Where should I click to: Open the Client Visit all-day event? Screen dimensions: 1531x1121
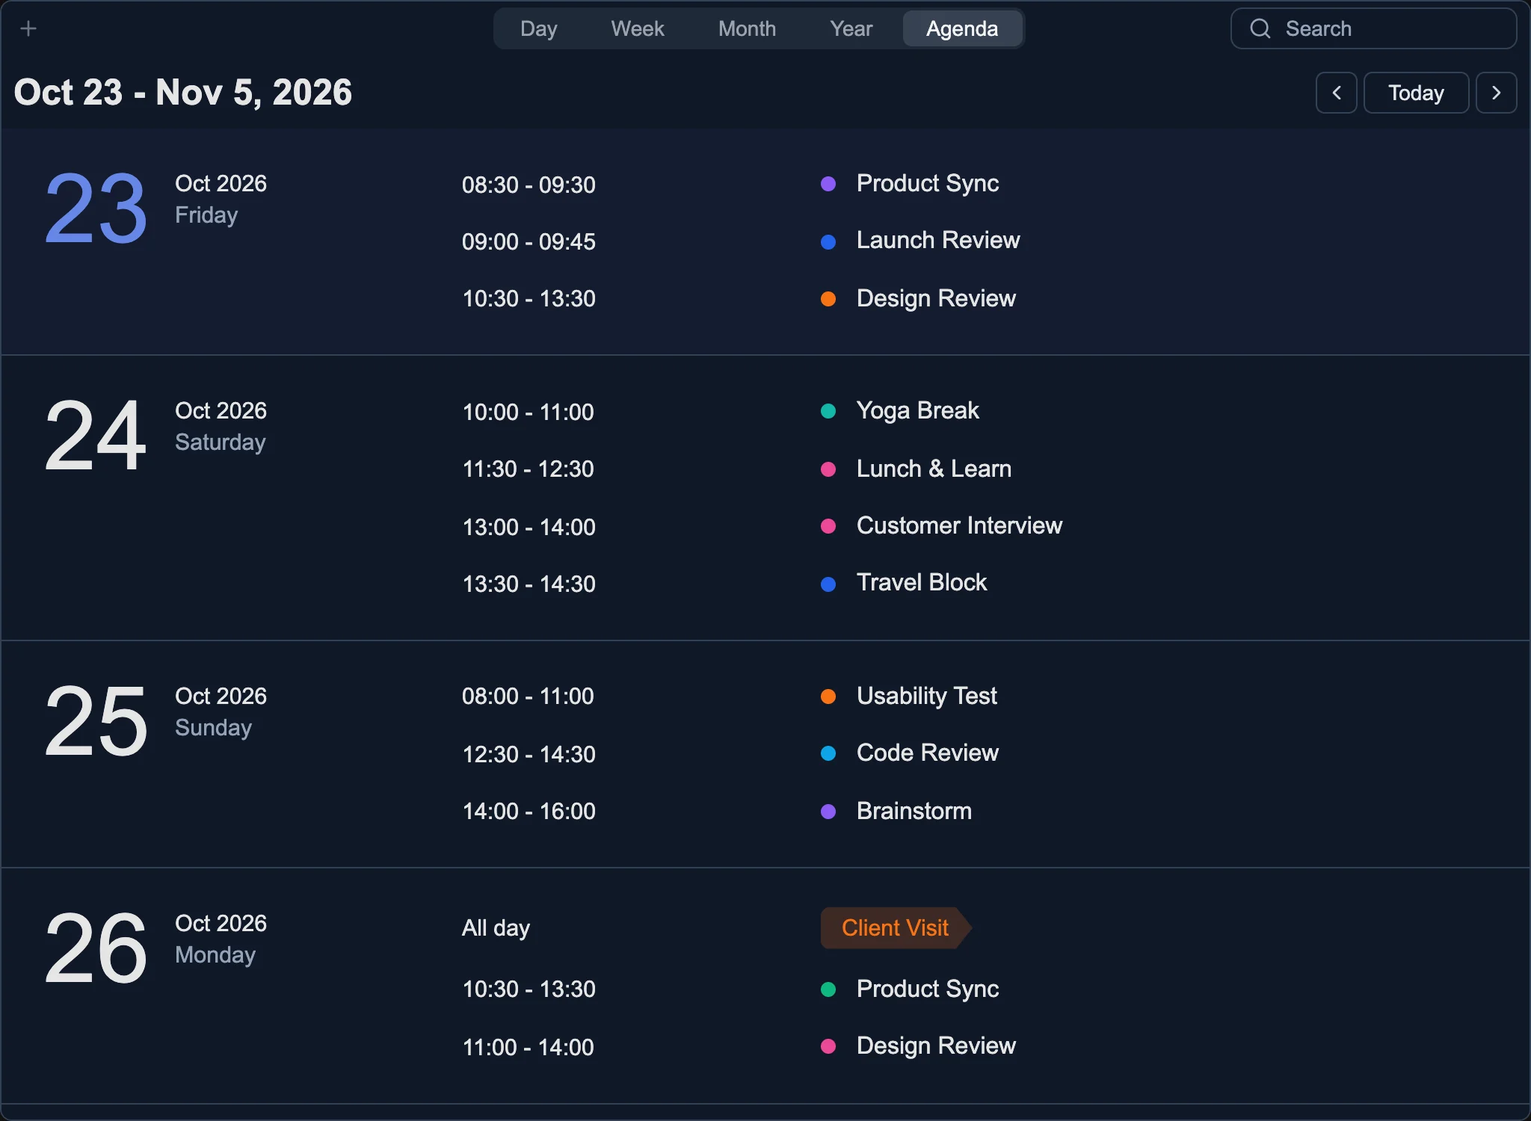896,928
